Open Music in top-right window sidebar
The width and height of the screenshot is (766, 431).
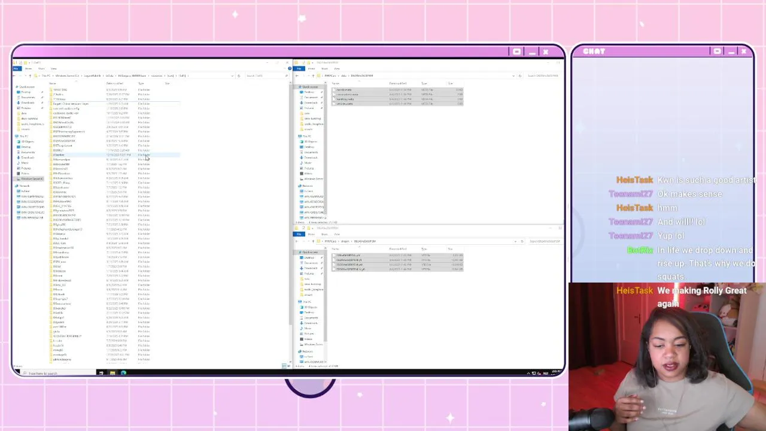click(307, 163)
